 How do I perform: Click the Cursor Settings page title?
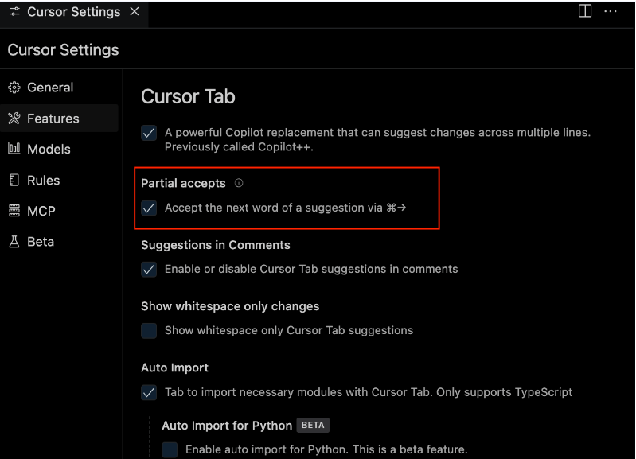coord(63,49)
